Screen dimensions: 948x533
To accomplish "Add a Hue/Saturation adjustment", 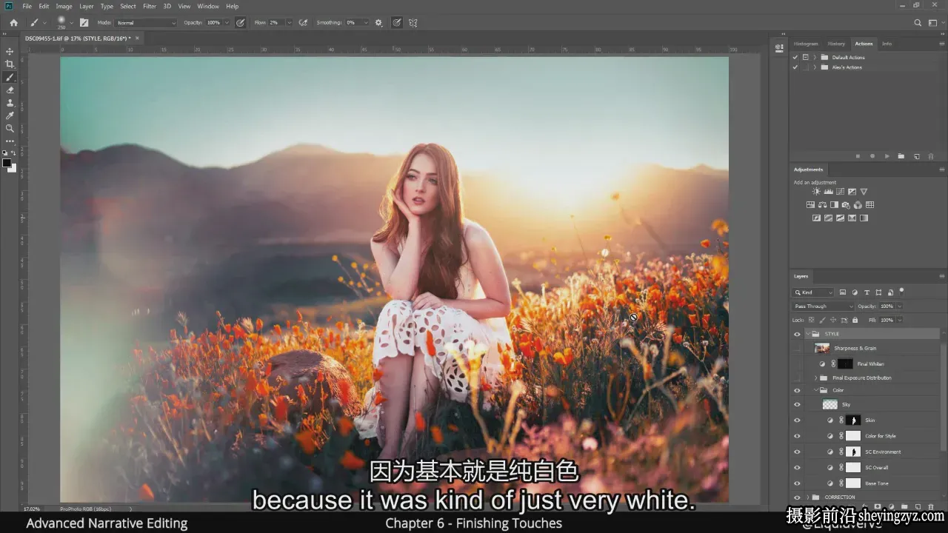I will [x=810, y=205].
